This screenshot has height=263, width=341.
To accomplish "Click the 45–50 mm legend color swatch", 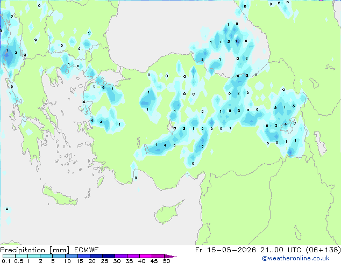I will tap(158, 256).
